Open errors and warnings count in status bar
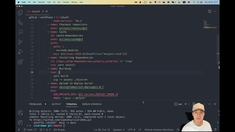This screenshot has height=132, width=235. click(45, 130)
